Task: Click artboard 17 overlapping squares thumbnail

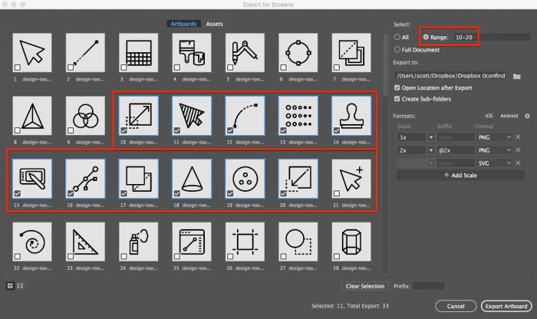Action: pyautogui.click(x=139, y=179)
